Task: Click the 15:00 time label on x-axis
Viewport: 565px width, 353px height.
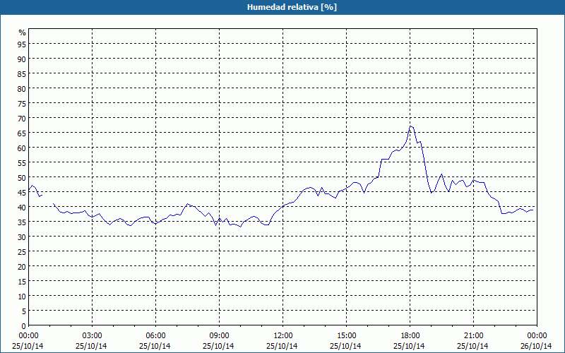Action: (346, 336)
